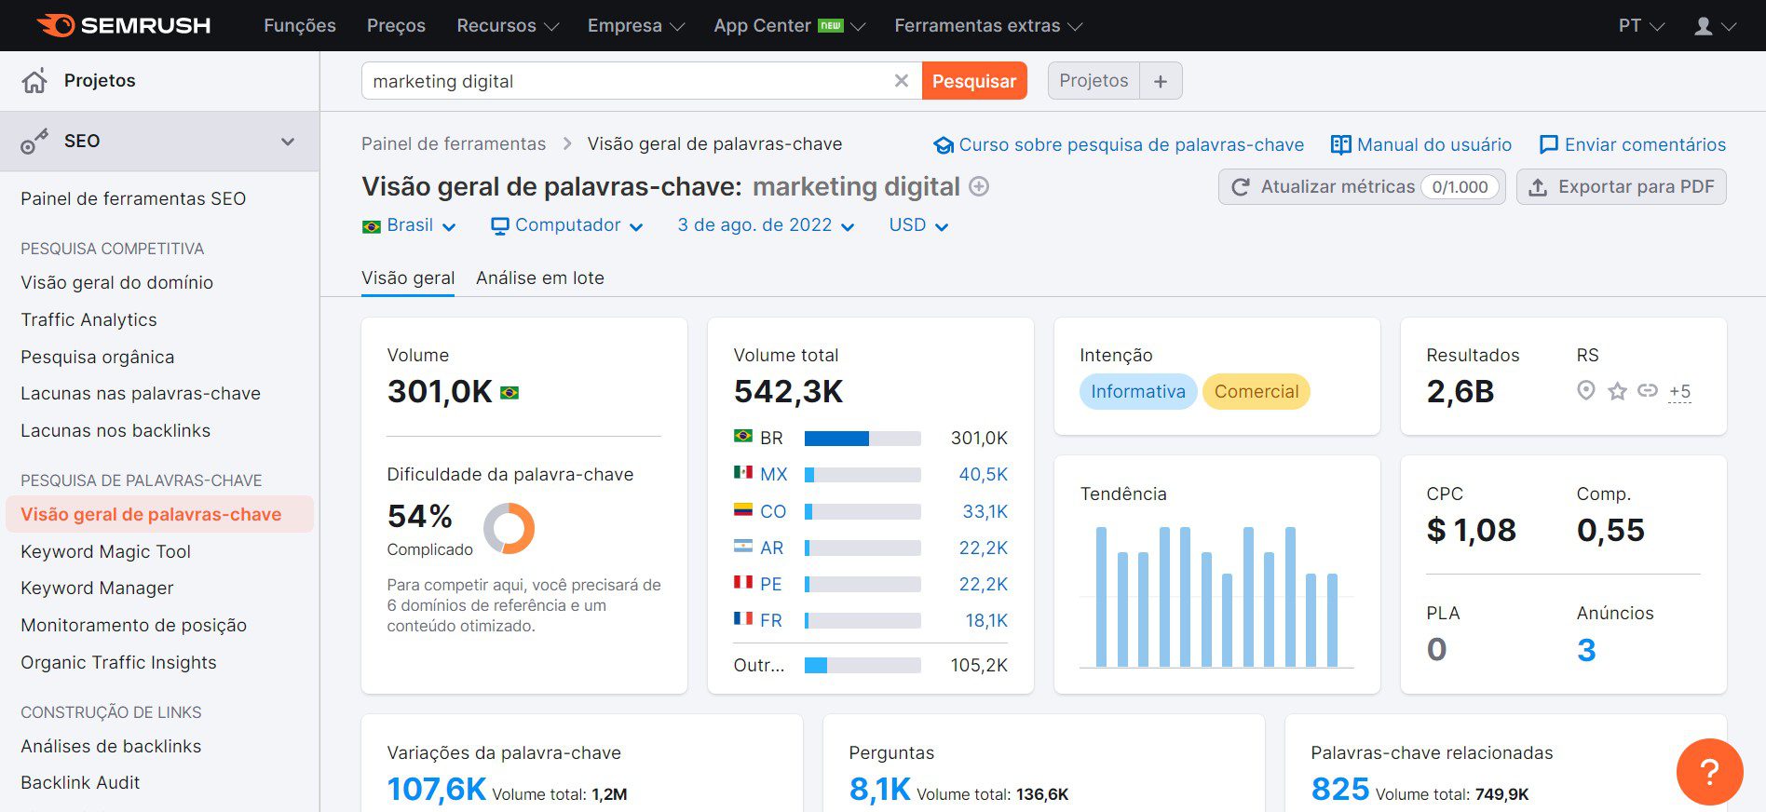Screen dimensions: 1766x812
Task: Click the Projetos button beside search
Action: 1094,81
